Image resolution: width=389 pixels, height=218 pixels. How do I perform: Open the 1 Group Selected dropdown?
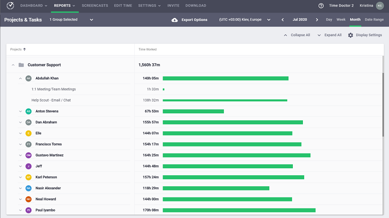pyautogui.click(x=72, y=20)
